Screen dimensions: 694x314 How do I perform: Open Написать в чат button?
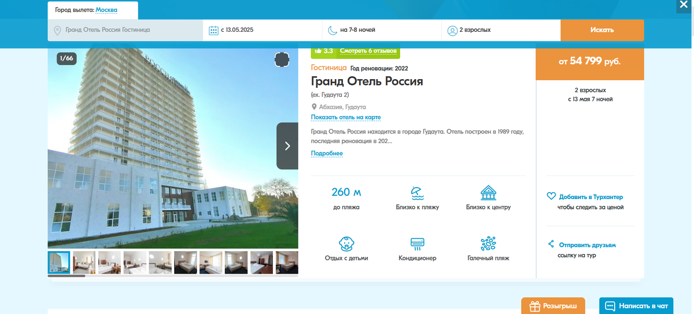[x=636, y=306]
